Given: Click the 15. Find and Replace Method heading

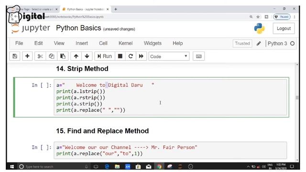Looking at the screenshot, I should [102, 131].
